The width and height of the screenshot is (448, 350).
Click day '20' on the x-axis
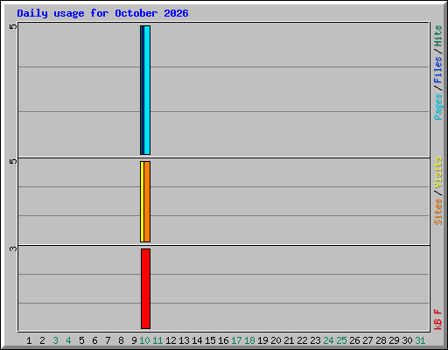point(276,340)
